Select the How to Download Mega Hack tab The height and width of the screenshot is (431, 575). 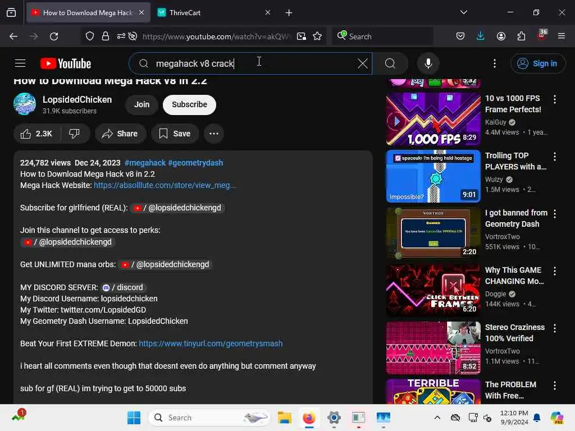88,13
